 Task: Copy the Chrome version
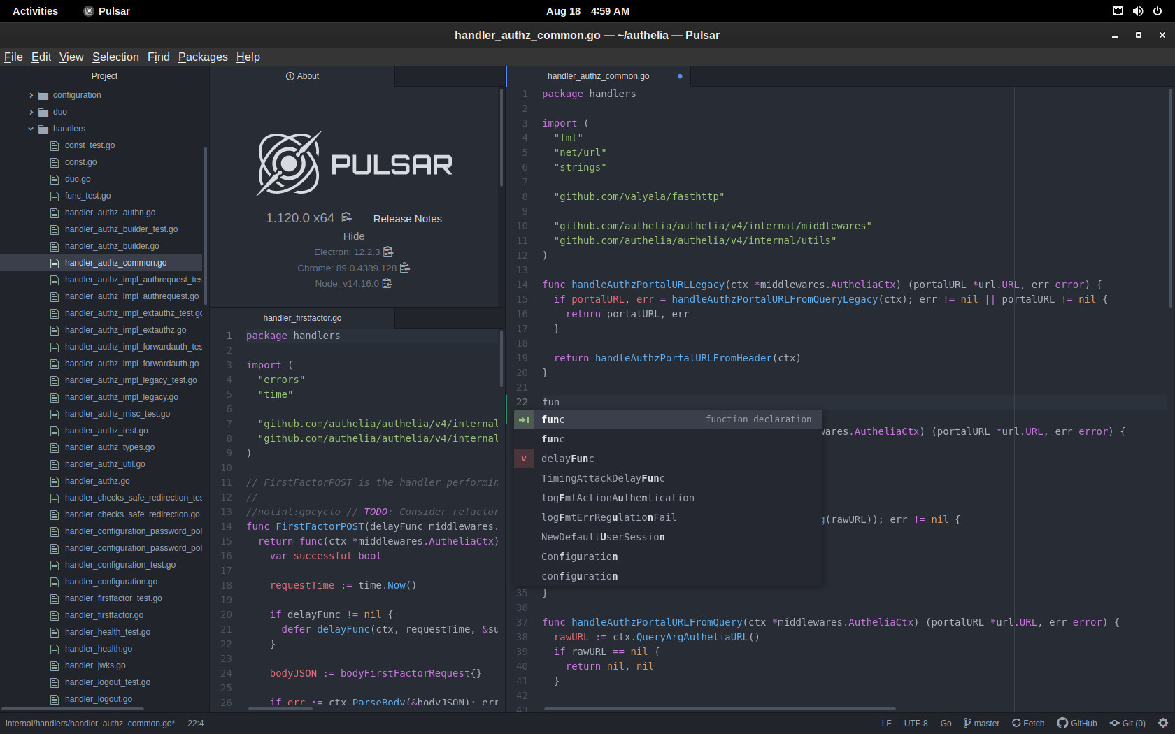point(404,268)
